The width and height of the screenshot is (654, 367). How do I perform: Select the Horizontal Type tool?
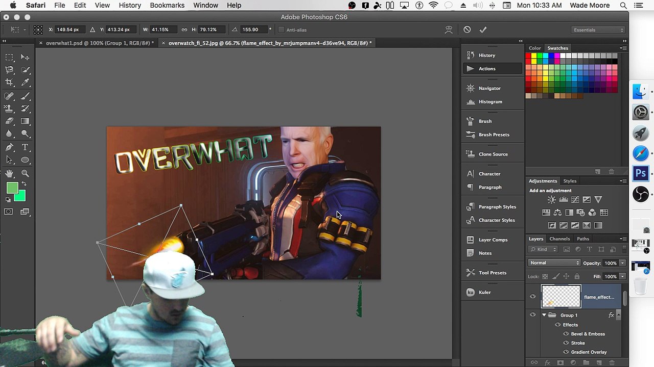click(25, 147)
